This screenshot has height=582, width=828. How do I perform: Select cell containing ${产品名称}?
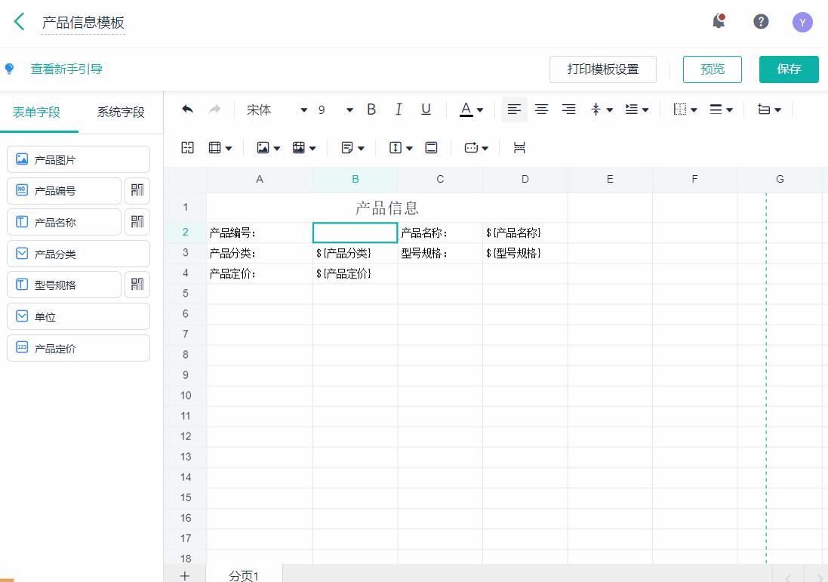coord(525,232)
